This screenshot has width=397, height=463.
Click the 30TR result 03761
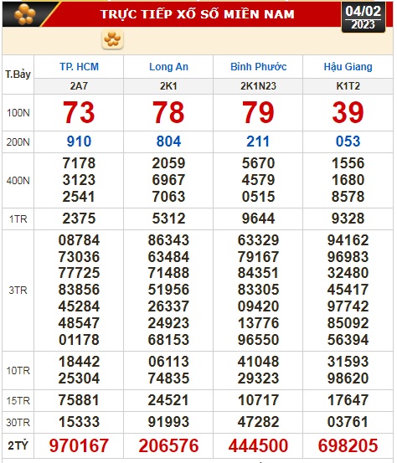348,422
